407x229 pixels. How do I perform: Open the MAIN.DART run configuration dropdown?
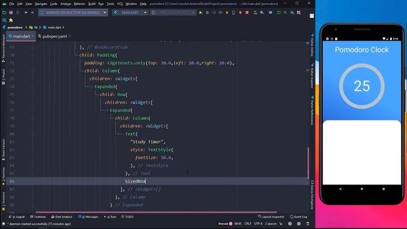[130, 13]
